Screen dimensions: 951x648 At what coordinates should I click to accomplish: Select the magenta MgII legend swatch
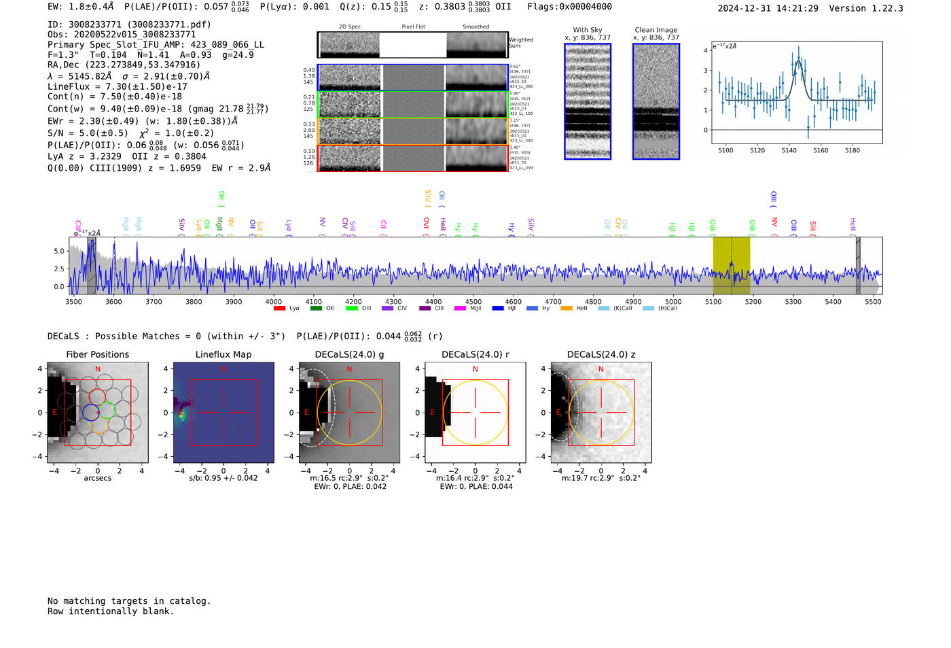[460, 308]
